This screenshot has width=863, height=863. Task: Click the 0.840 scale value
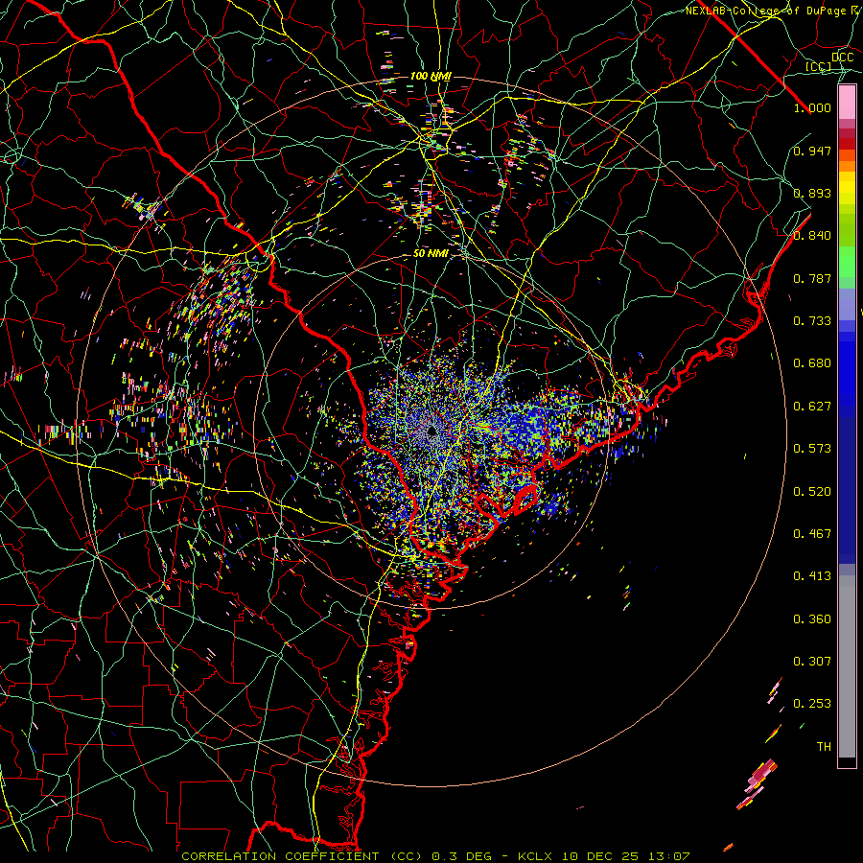[x=812, y=236]
